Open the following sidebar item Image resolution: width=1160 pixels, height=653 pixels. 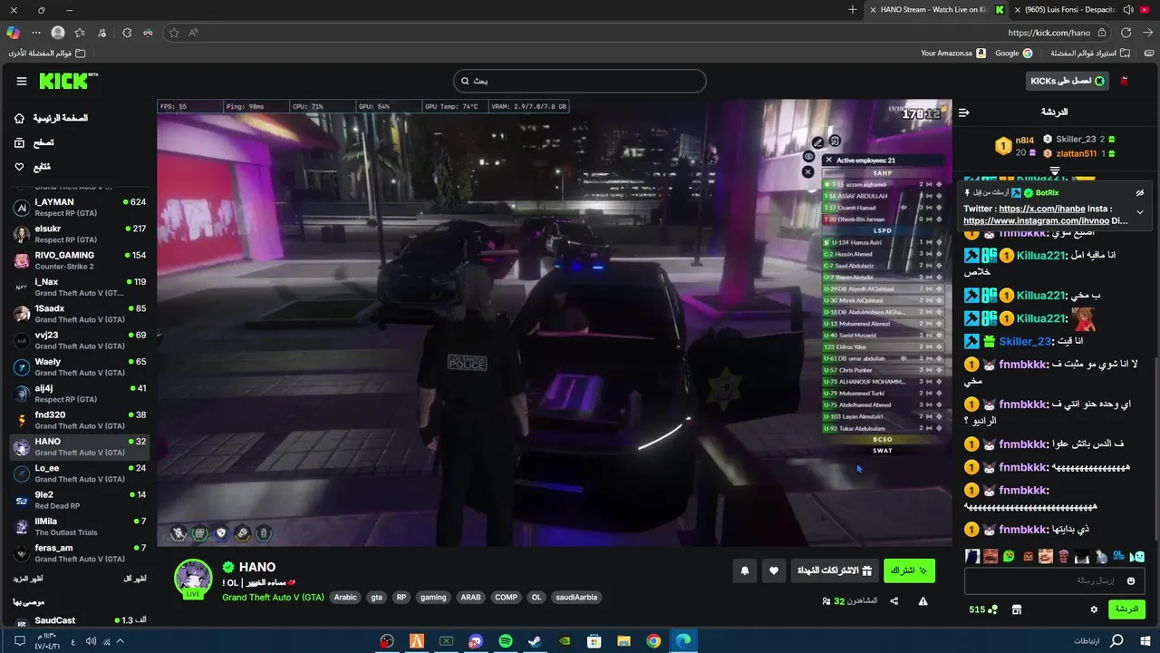click(x=33, y=167)
